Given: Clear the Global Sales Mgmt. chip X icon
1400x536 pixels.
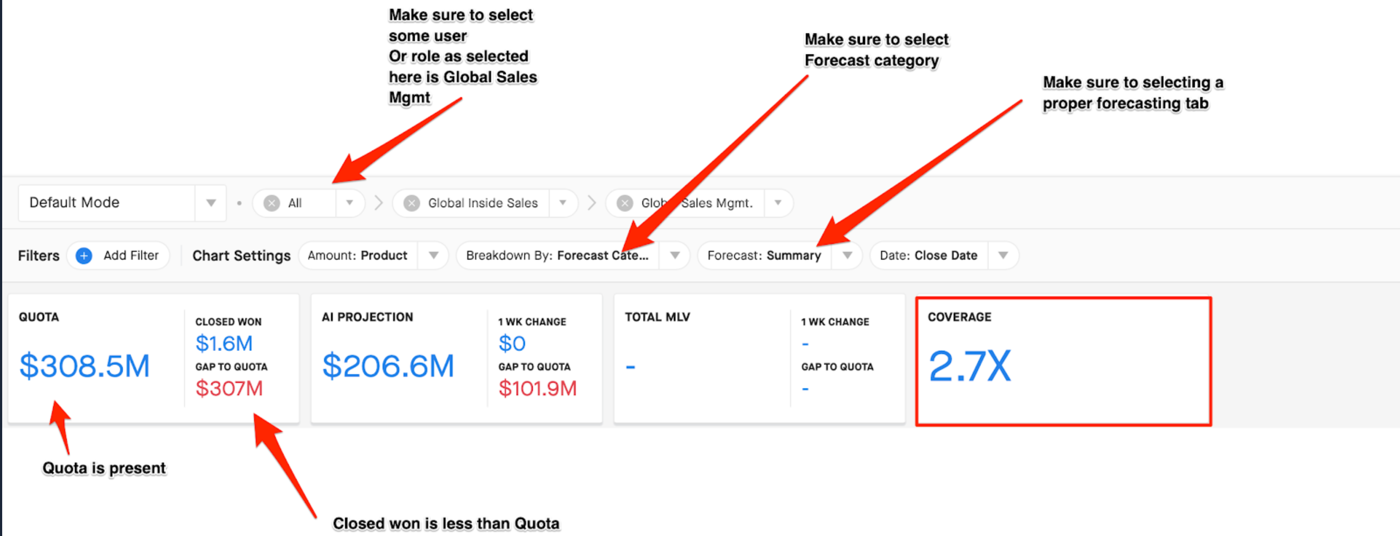Looking at the screenshot, I should [x=625, y=203].
